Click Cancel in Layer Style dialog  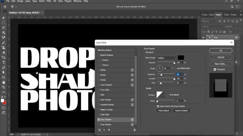click(221, 57)
